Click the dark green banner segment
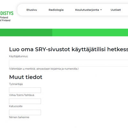 tap(26, 32)
